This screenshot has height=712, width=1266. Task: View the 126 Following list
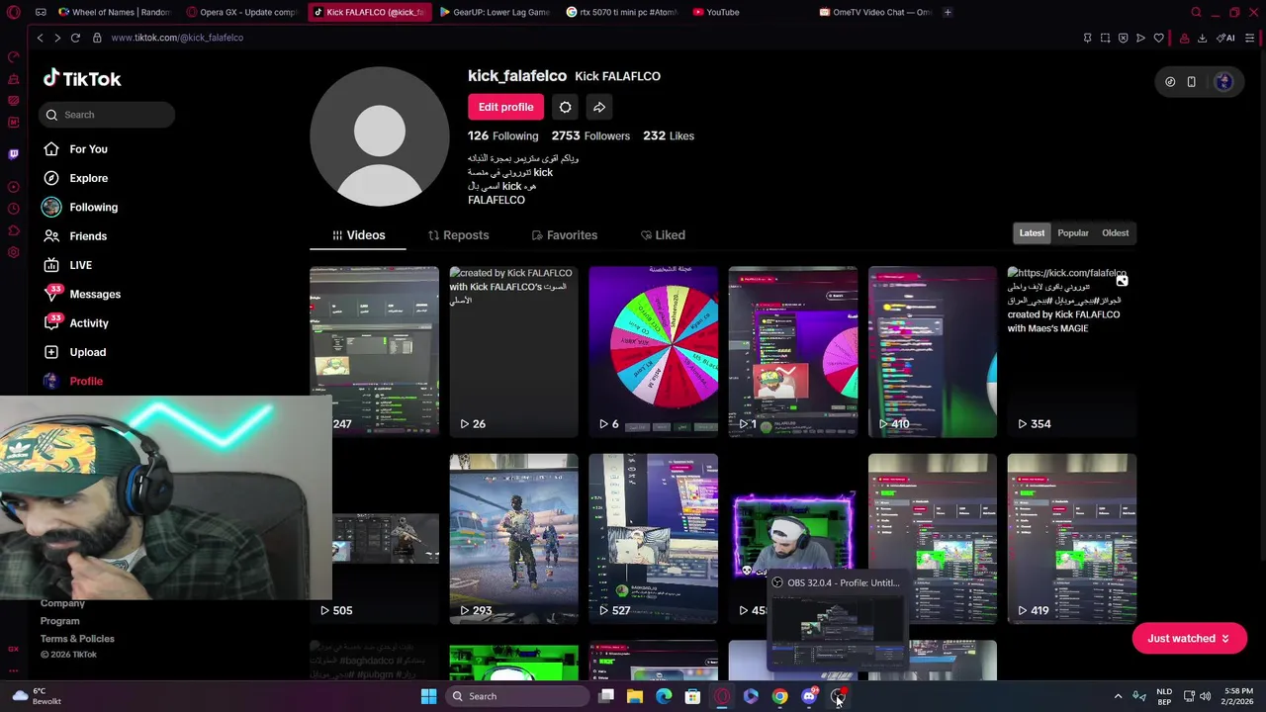(502, 135)
